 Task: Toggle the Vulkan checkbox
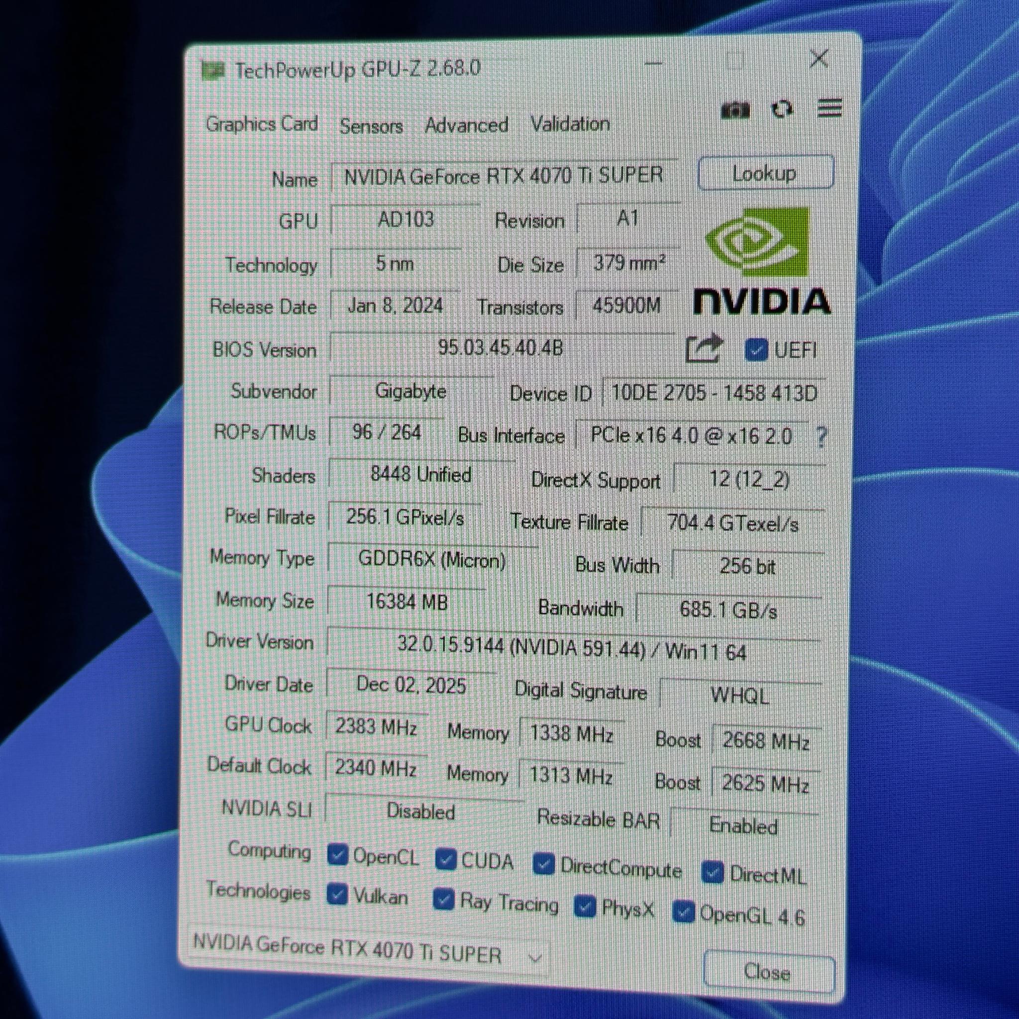point(336,895)
